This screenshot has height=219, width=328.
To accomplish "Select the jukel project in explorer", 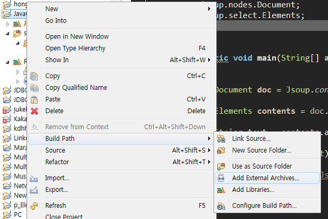I will tap(15, 109).
